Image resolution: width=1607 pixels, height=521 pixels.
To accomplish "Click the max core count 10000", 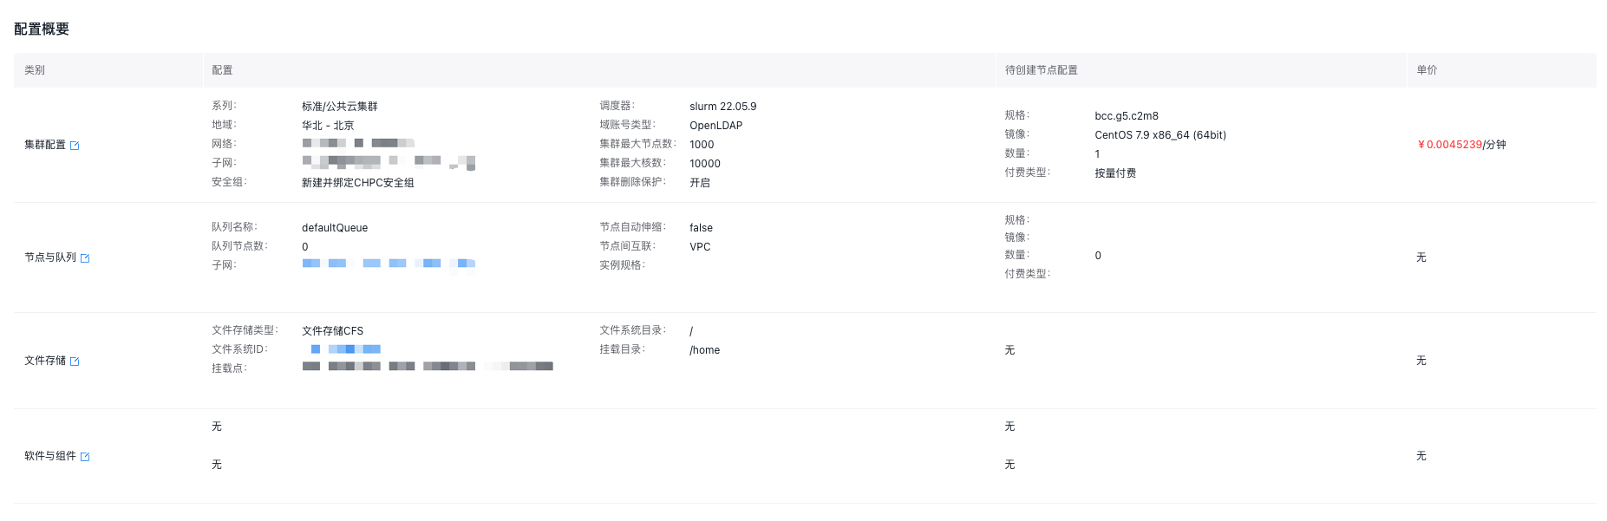I will (705, 164).
